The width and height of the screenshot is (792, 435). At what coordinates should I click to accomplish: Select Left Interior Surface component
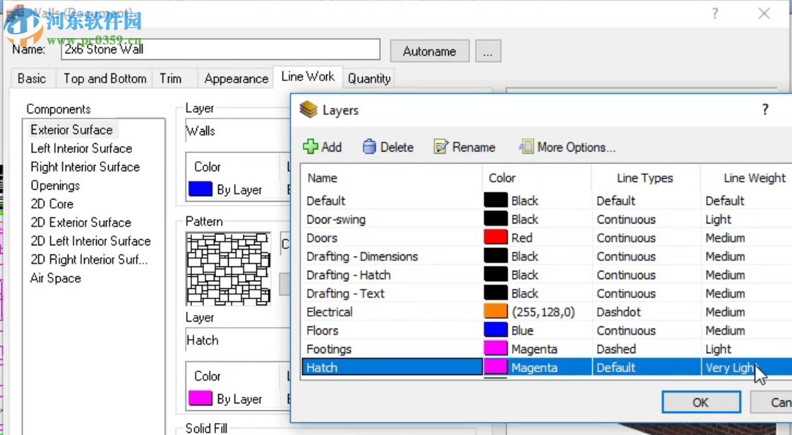pos(81,148)
